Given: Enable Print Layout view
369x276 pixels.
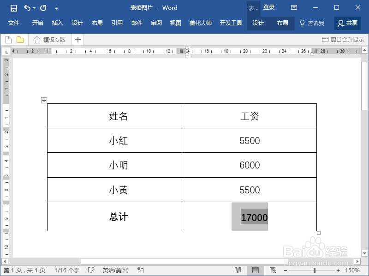Looking at the screenshot, I should 255,270.
